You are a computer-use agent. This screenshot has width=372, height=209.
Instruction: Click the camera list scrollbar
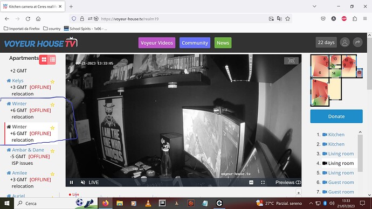tap(360, 153)
